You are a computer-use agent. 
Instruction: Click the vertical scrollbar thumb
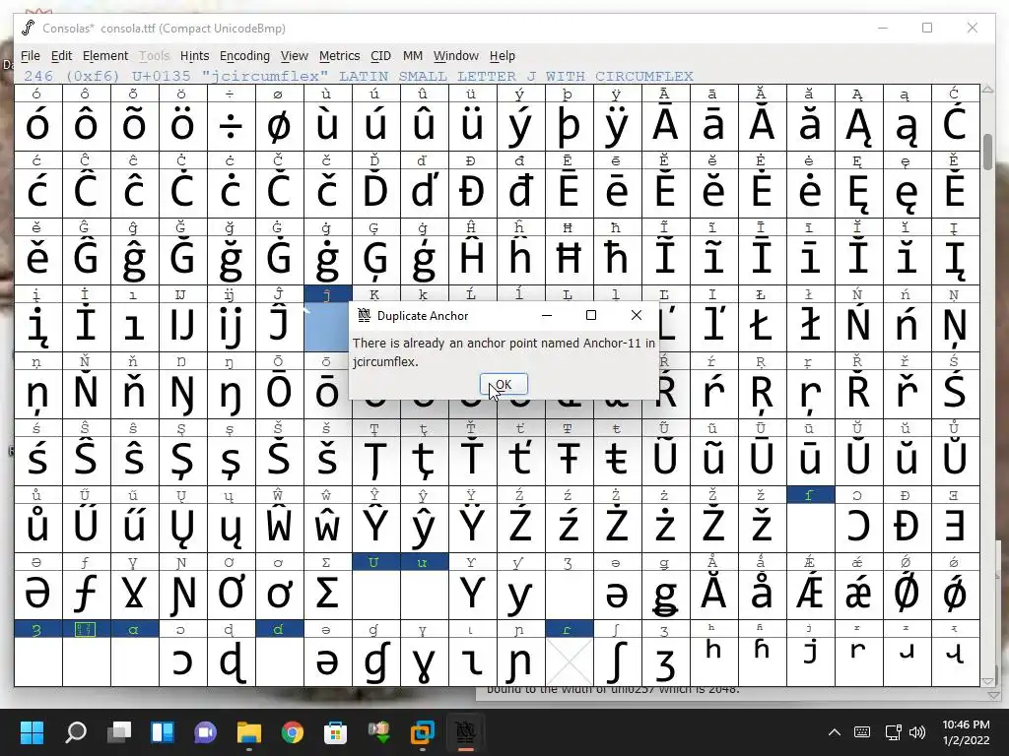click(x=988, y=153)
